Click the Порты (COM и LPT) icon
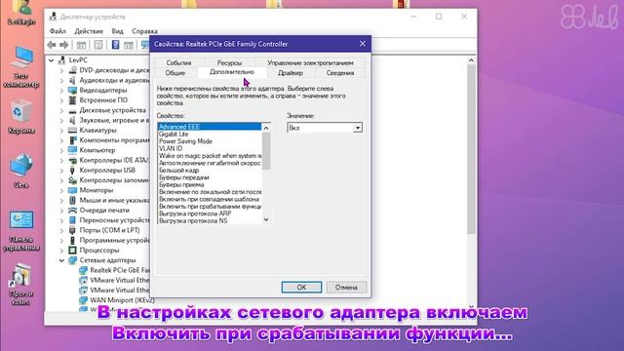The width and height of the screenshot is (624, 351). [x=72, y=230]
